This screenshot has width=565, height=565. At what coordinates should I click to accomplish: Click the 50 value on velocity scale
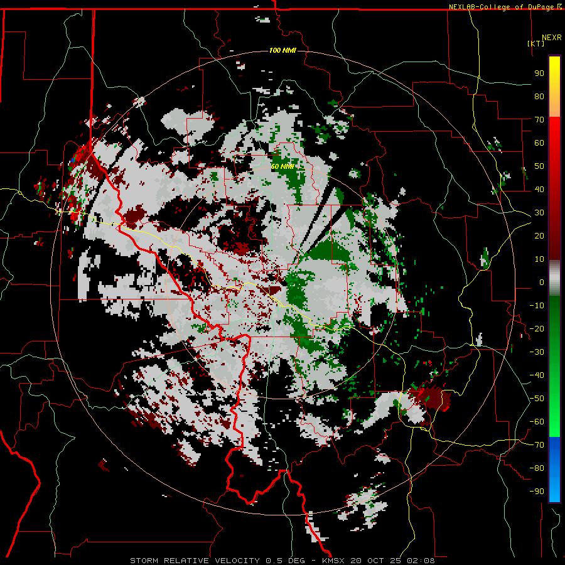(x=539, y=166)
